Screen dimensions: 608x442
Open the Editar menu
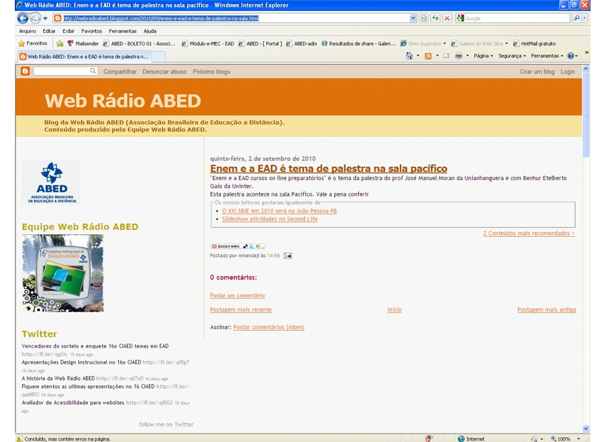point(49,31)
